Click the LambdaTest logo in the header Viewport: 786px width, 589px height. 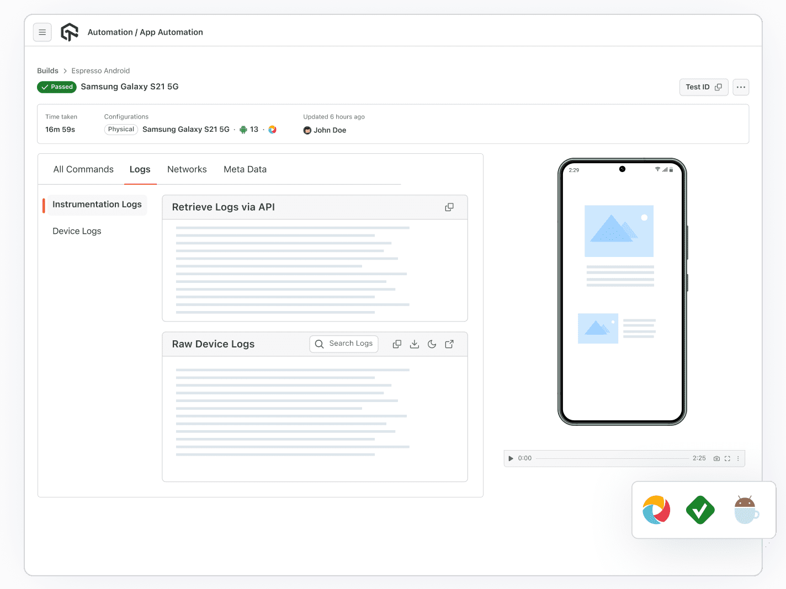pos(70,32)
